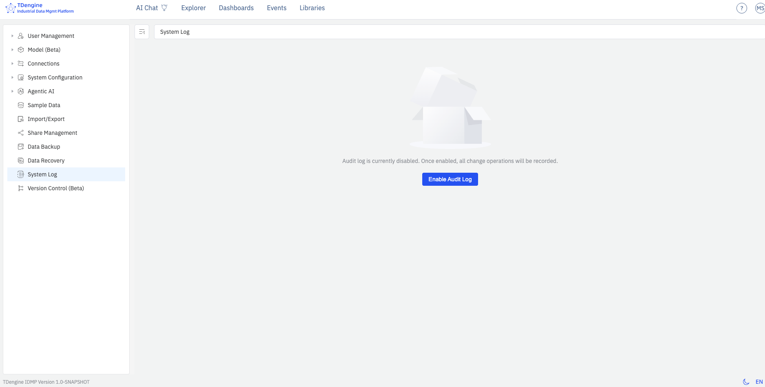
Task: Click the System Log breadcrumb title
Action: point(175,32)
